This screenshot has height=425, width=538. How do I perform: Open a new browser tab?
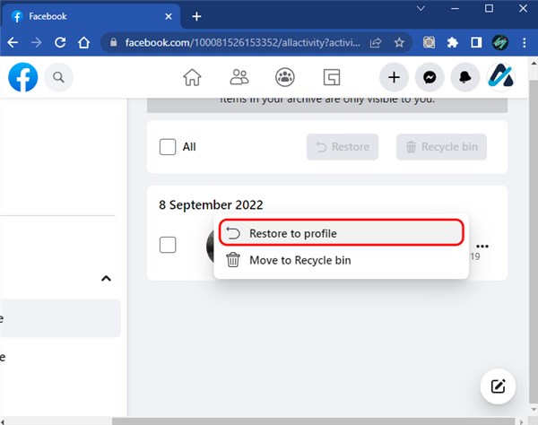click(196, 16)
